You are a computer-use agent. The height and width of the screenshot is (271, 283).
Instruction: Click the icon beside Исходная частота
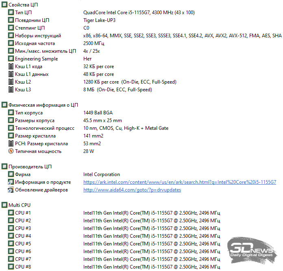11,43
